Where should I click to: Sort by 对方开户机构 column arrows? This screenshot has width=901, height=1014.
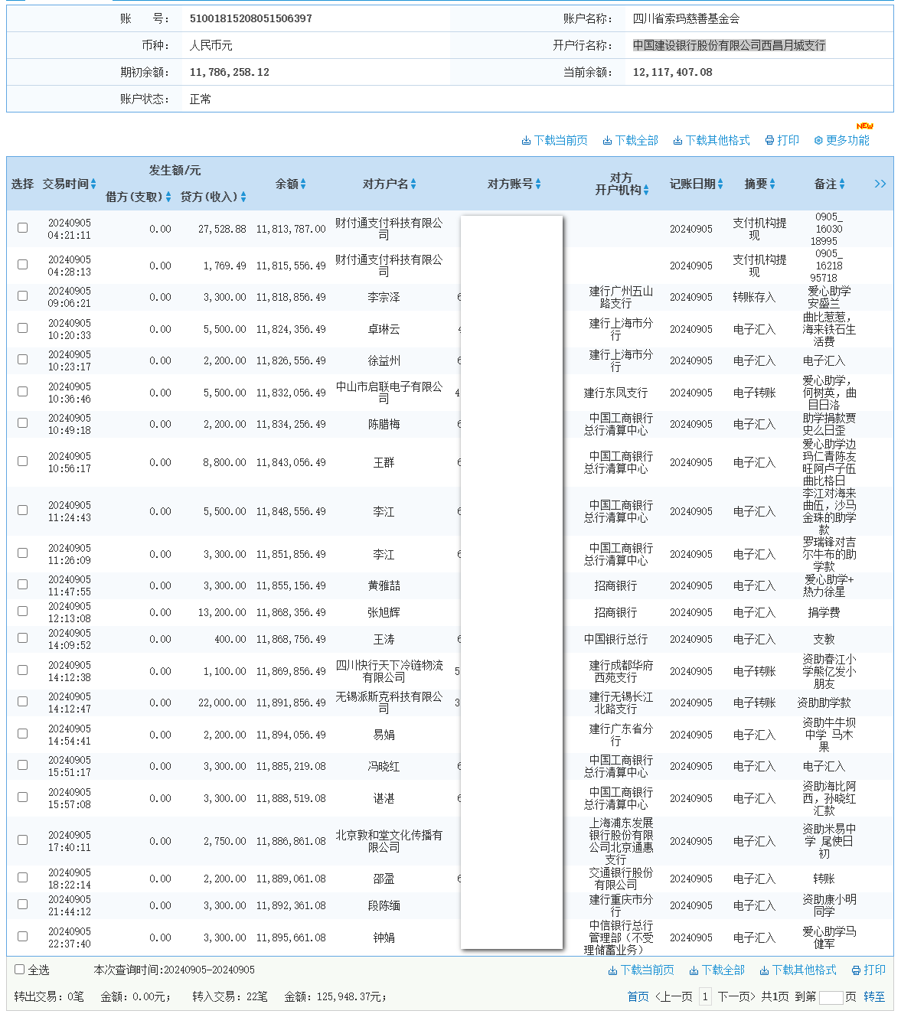point(646,190)
